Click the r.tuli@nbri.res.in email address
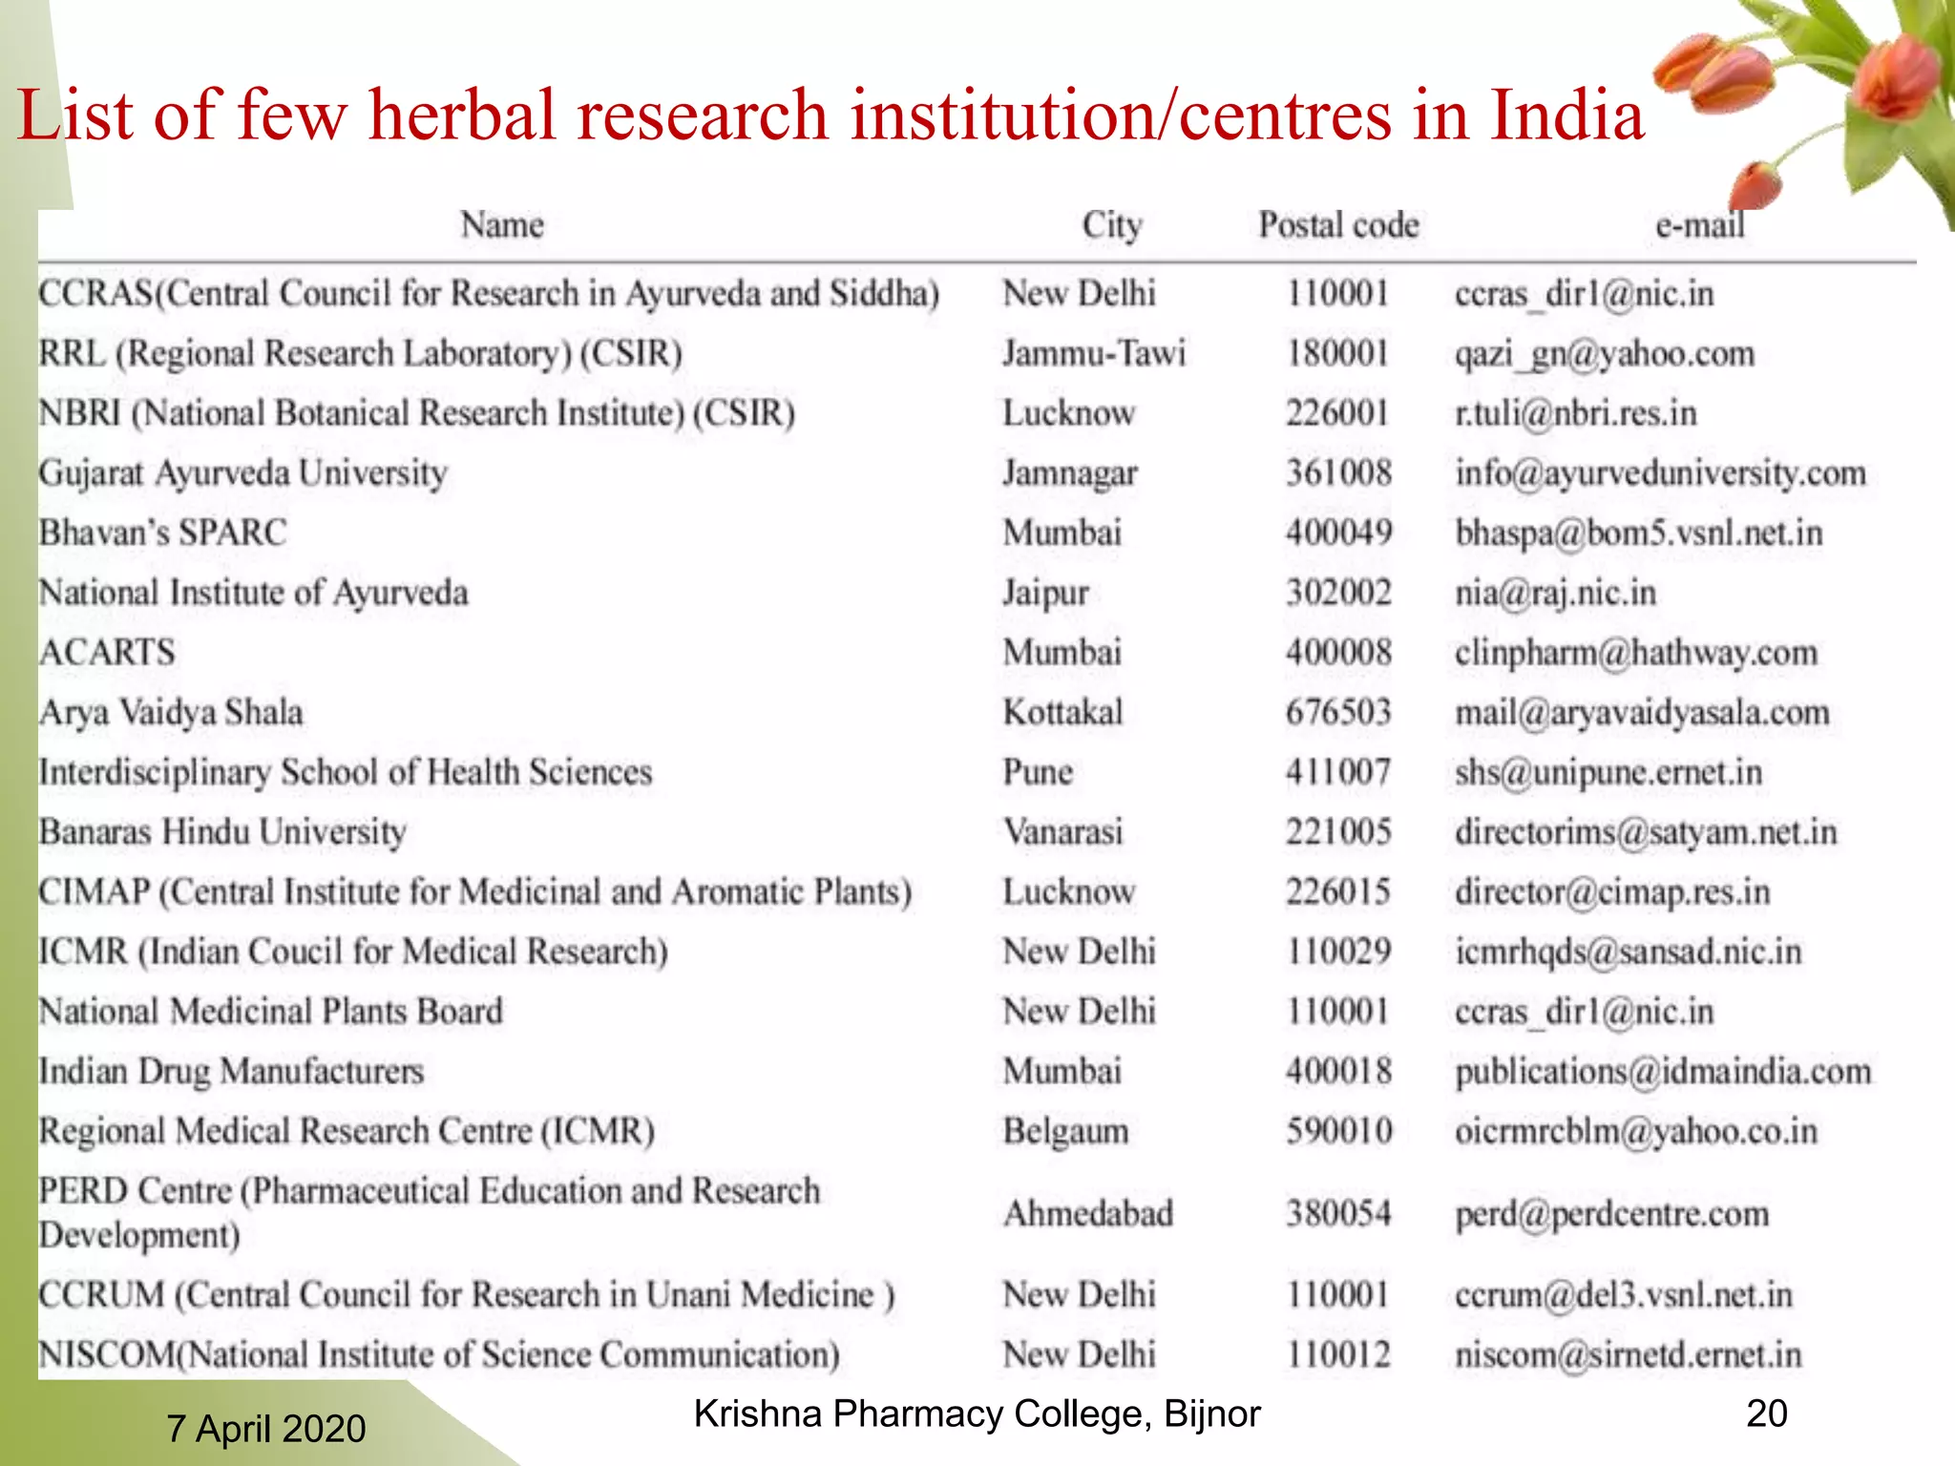 pos(1576,413)
